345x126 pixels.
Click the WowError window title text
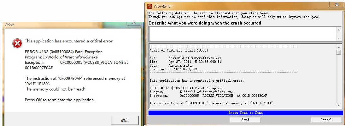click(163, 6)
